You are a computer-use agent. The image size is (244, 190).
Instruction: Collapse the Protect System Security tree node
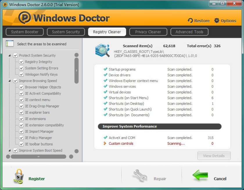[x=10, y=55]
